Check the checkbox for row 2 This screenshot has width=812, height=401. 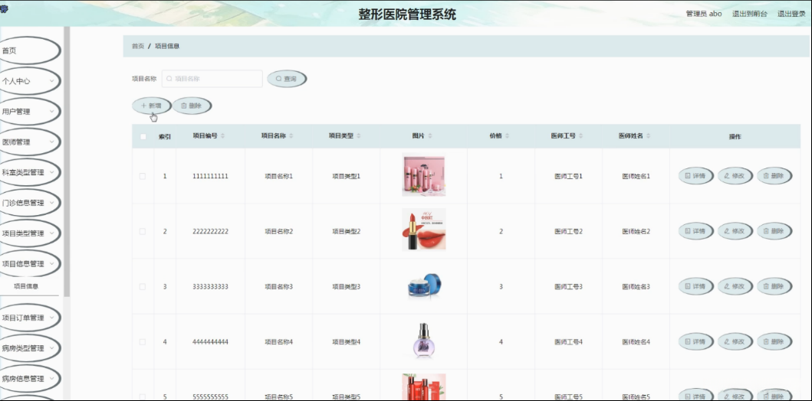(x=143, y=232)
